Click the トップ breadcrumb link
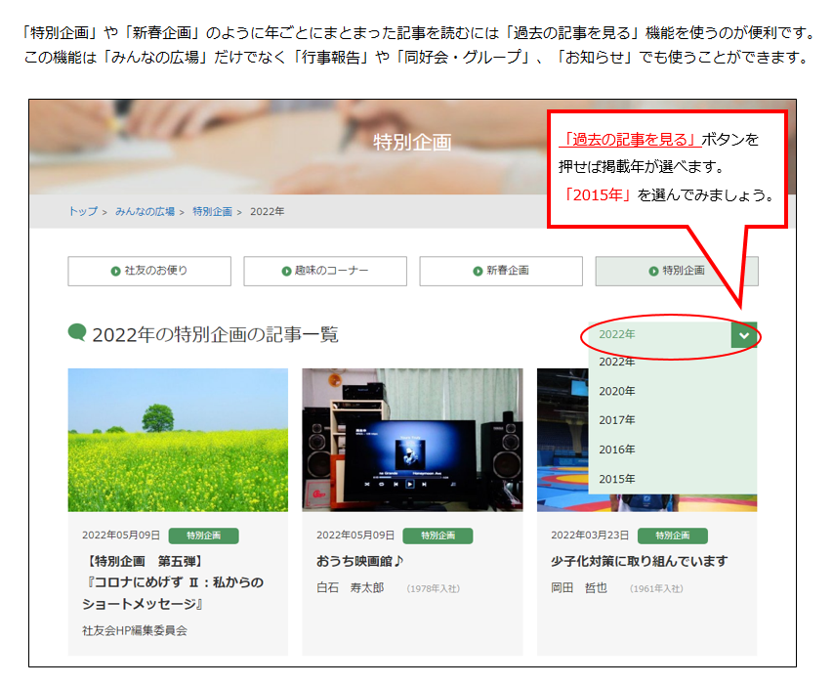This screenshot has width=833, height=686. tap(83, 212)
